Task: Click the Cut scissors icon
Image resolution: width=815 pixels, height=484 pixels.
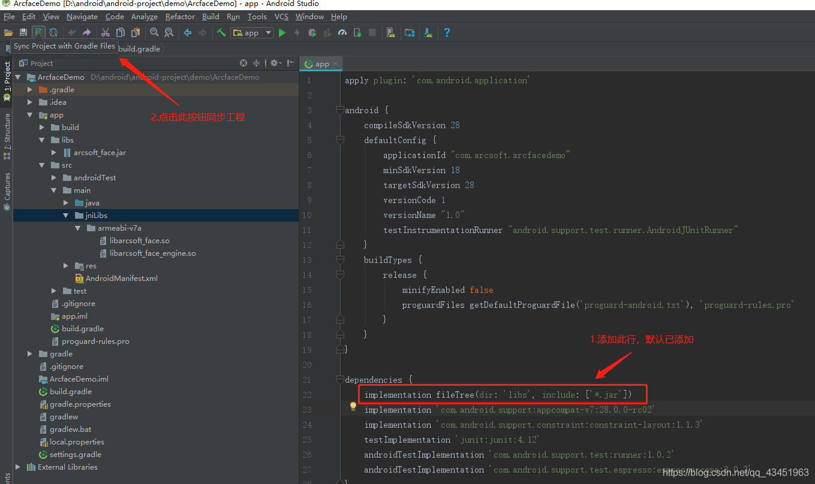Action: [x=106, y=32]
